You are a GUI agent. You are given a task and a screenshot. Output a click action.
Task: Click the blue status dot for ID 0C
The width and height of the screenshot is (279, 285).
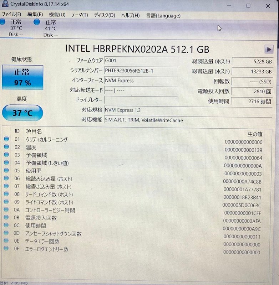[6, 225]
